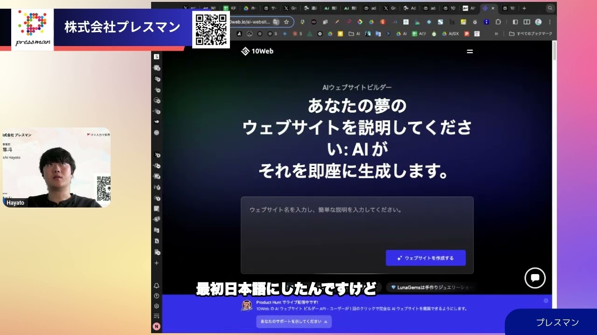Open the tab search magnifier
This screenshot has width=597, height=335.
(x=550, y=8)
